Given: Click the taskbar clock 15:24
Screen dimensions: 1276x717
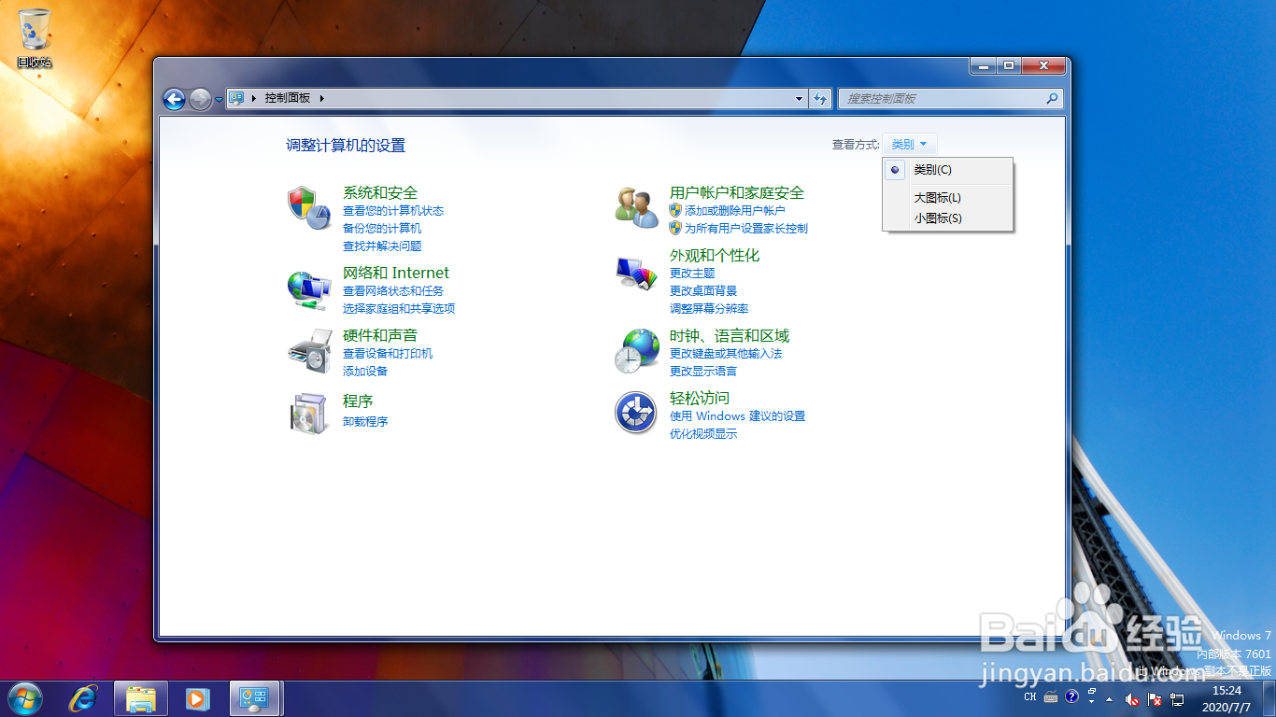Looking at the screenshot, I should (1226, 690).
